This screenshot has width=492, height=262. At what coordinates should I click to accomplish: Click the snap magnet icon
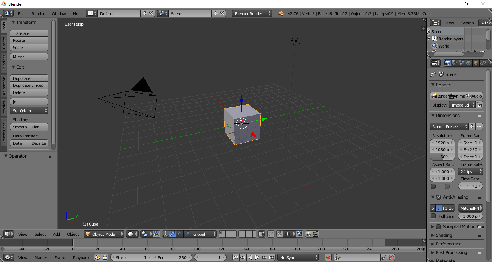(280, 234)
